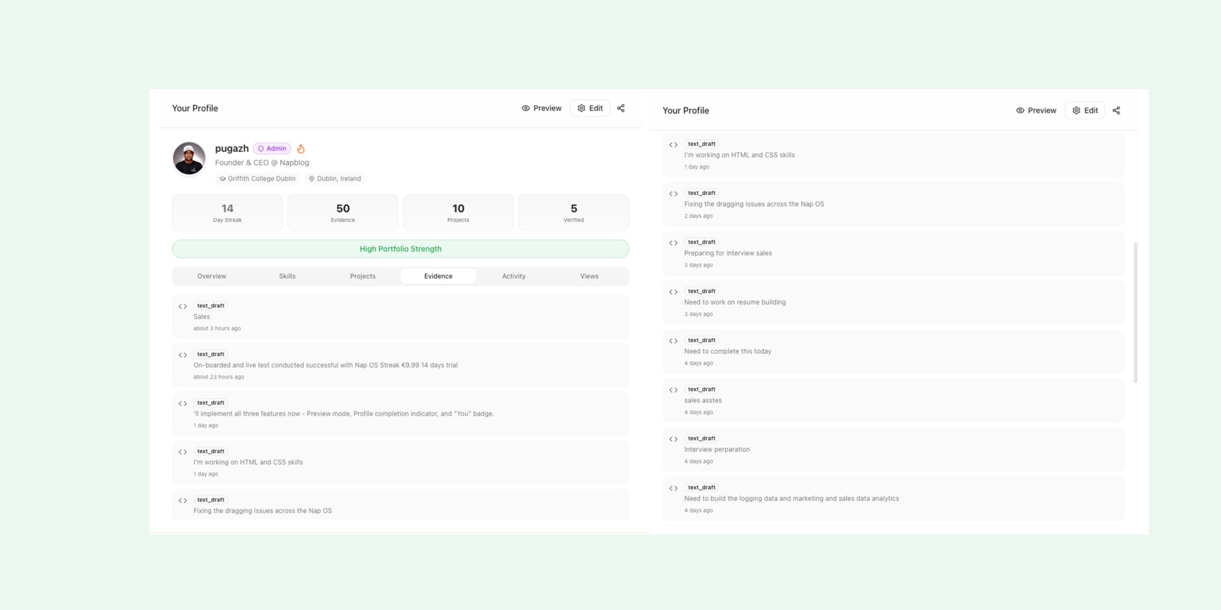Viewport: 1221px width, 610px height.
Task: Click the code icon beside 'Preparing for interview sales'
Action: pos(673,243)
